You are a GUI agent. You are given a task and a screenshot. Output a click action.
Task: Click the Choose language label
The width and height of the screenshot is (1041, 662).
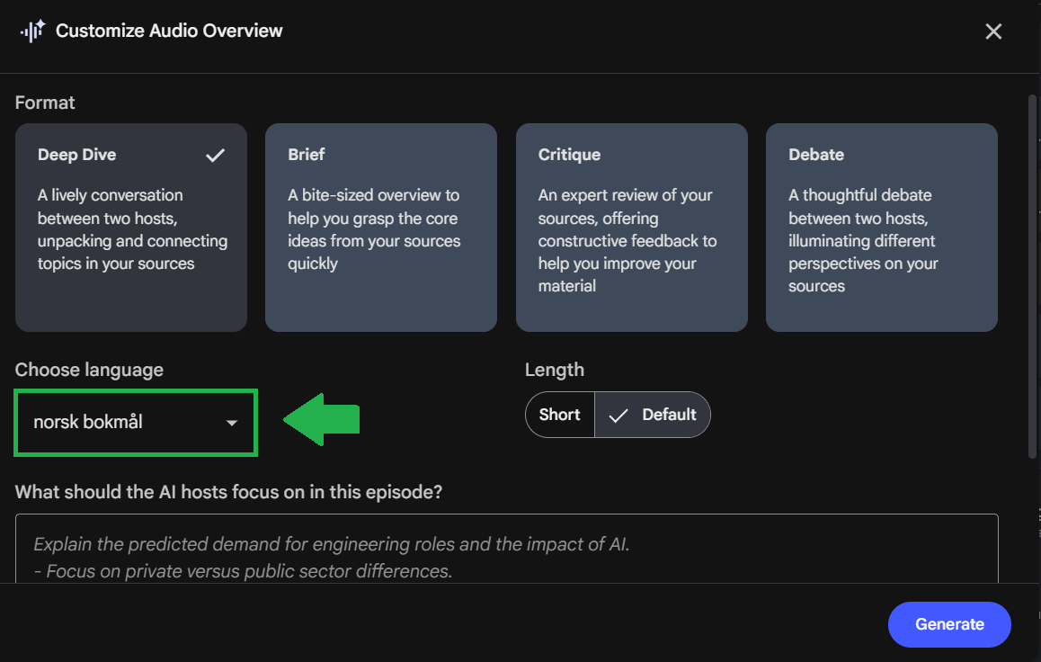(x=89, y=370)
